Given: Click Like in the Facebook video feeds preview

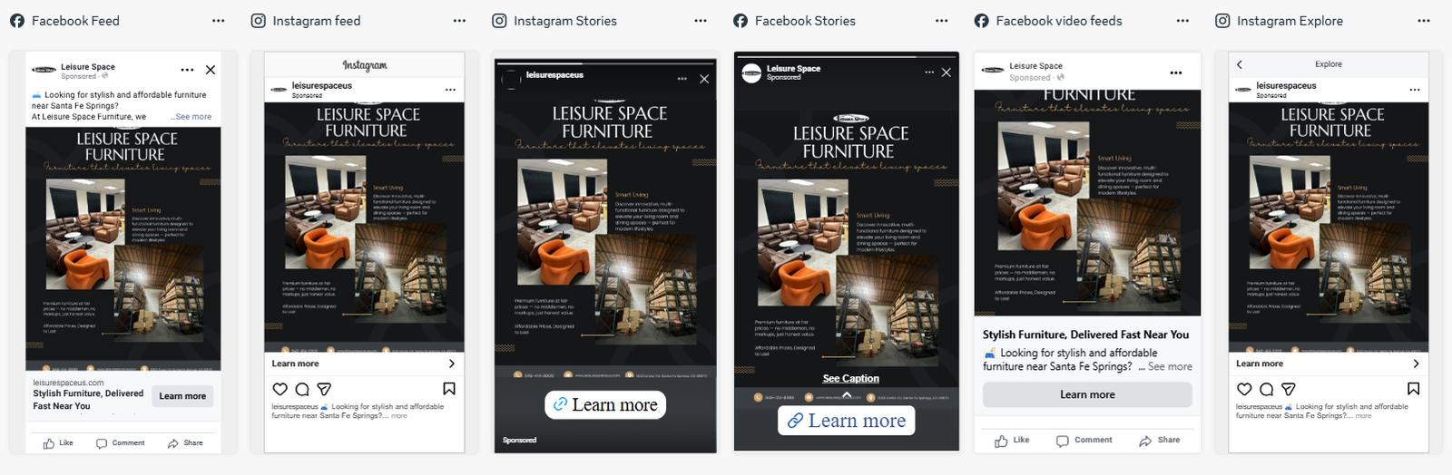Looking at the screenshot, I should [x=1012, y=441].
